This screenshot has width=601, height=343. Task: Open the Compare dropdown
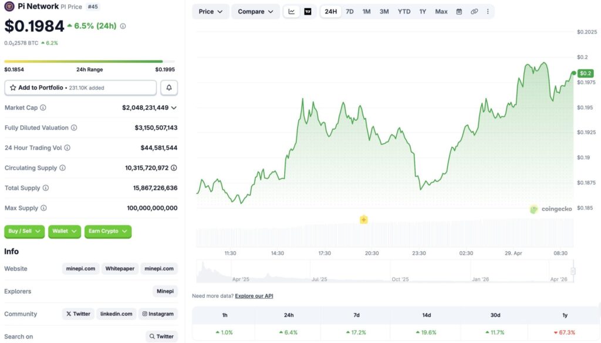[255, 11]
